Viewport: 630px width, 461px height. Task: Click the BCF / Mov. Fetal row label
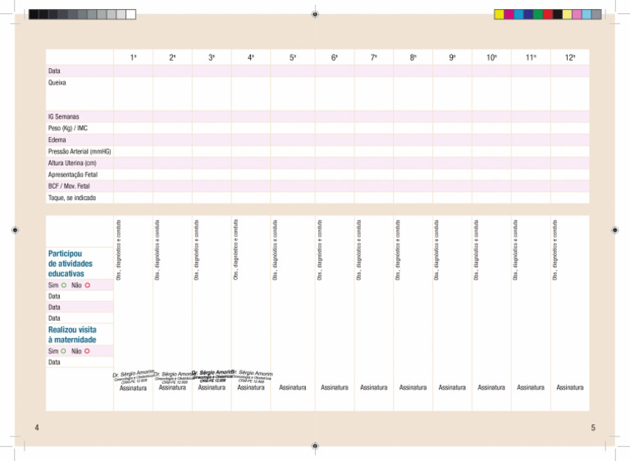[x=69, y=186]
